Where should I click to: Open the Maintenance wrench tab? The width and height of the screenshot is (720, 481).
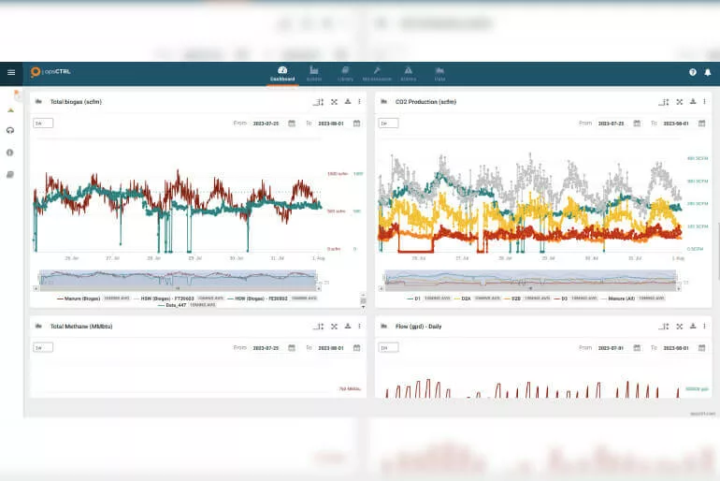[x=377, y=74]
